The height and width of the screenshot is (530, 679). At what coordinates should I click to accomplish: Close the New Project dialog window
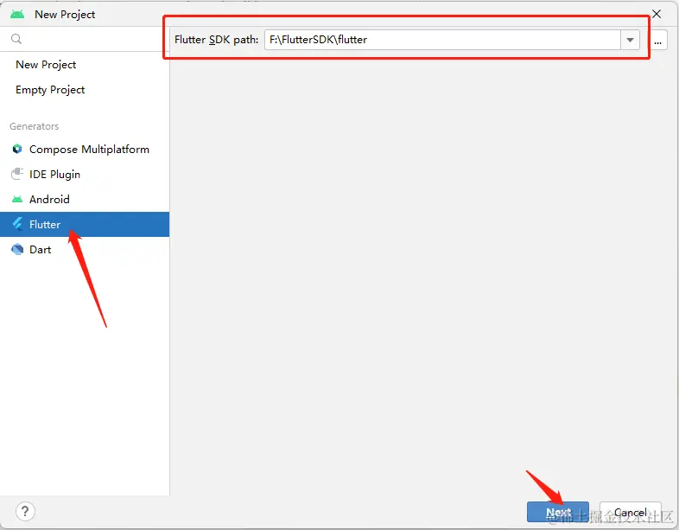point(657,14)
